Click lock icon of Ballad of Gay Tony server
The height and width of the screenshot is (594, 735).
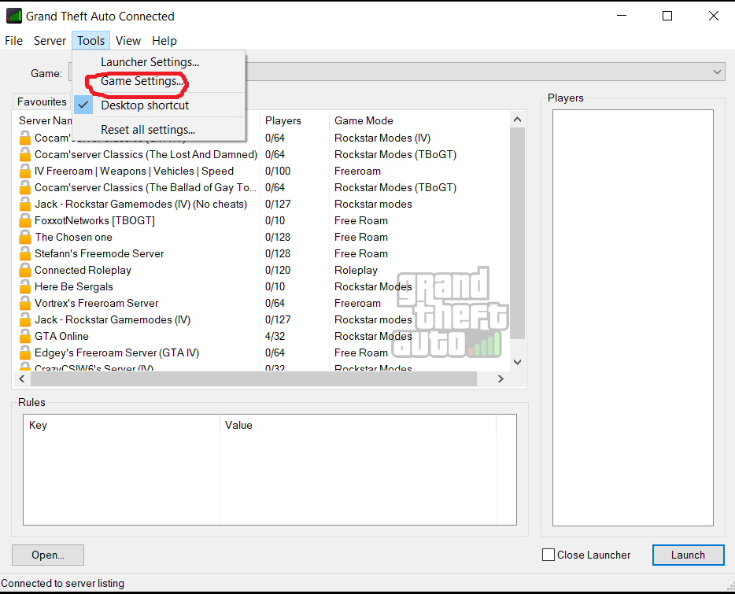click(x=25, y=187)
